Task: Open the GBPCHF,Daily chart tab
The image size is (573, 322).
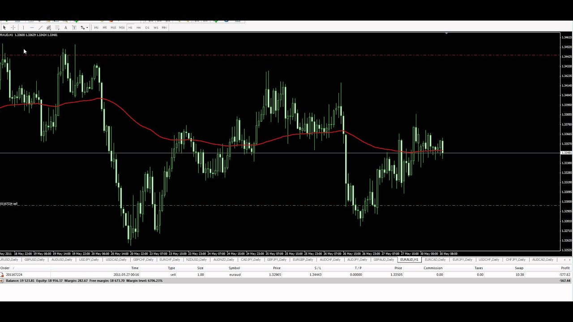Action: click(143, 260)
